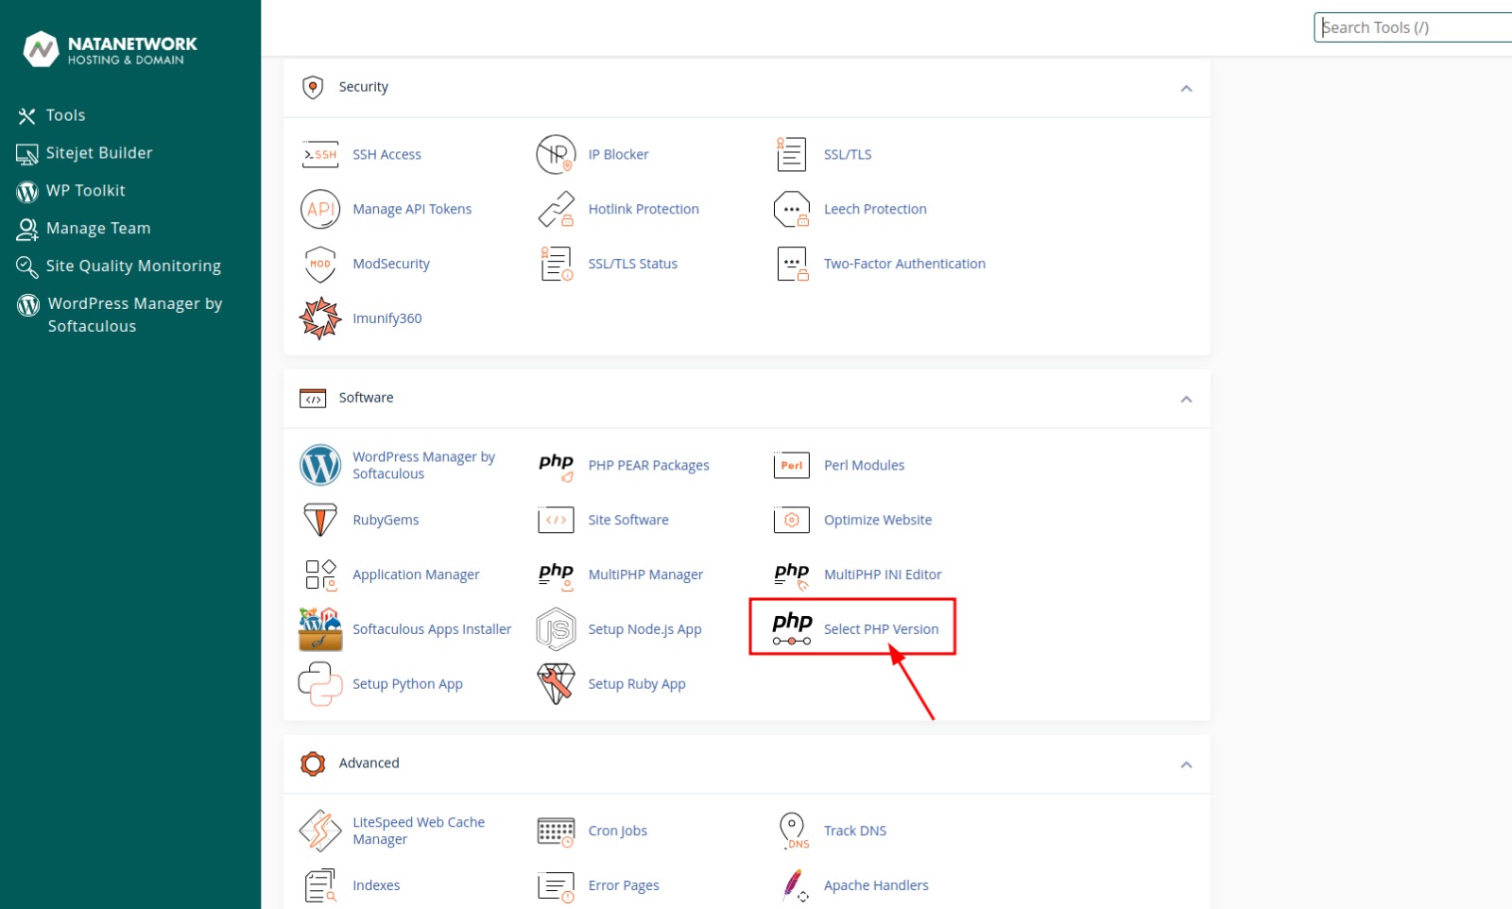Viewport: 1512px width, 909px height.
Task: Click the Site Quality Monitoring magnifier icon
Action: tap(26, 267)
